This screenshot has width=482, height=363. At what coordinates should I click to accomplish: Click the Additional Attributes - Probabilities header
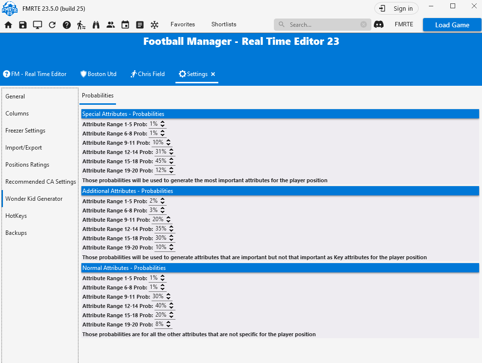(280, 191)
